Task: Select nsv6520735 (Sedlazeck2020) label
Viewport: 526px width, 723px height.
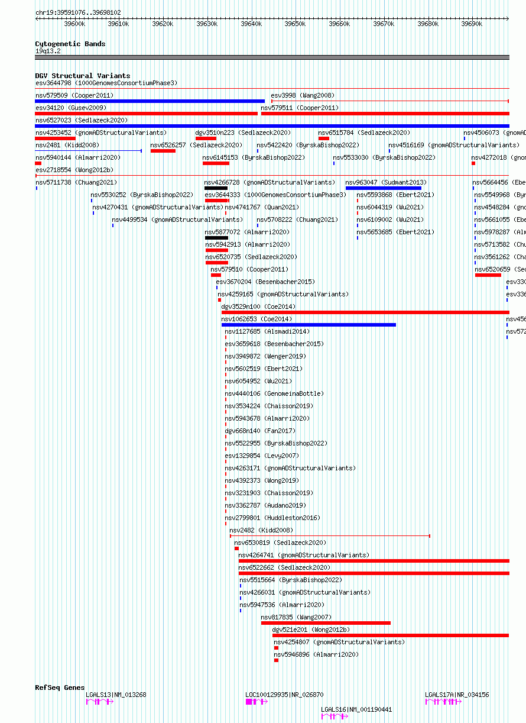Action: 251,257
